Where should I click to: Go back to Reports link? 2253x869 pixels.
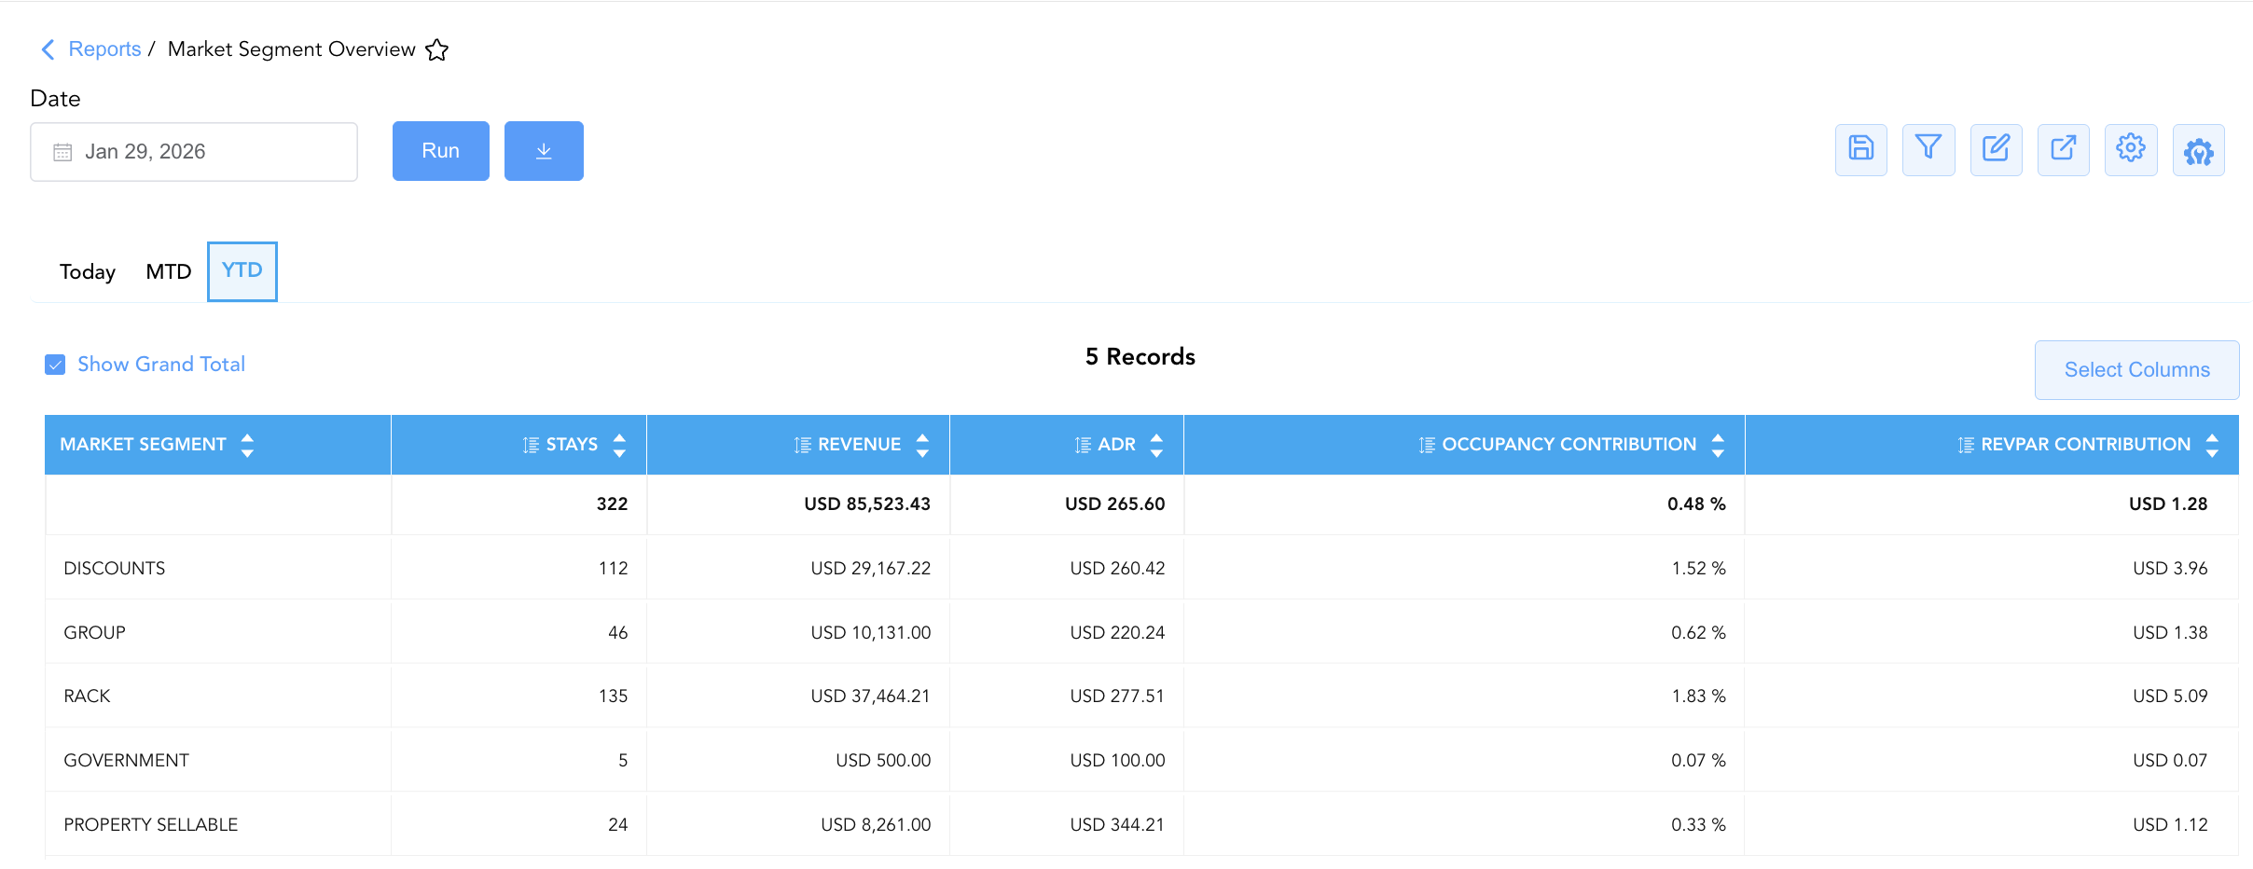[104, 49]
